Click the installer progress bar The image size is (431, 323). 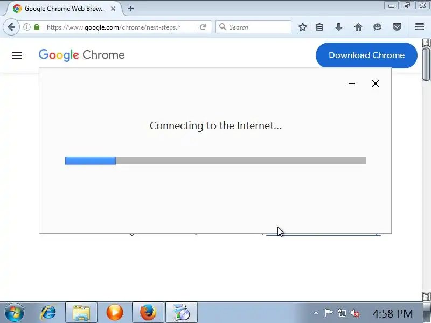(215, 160)
